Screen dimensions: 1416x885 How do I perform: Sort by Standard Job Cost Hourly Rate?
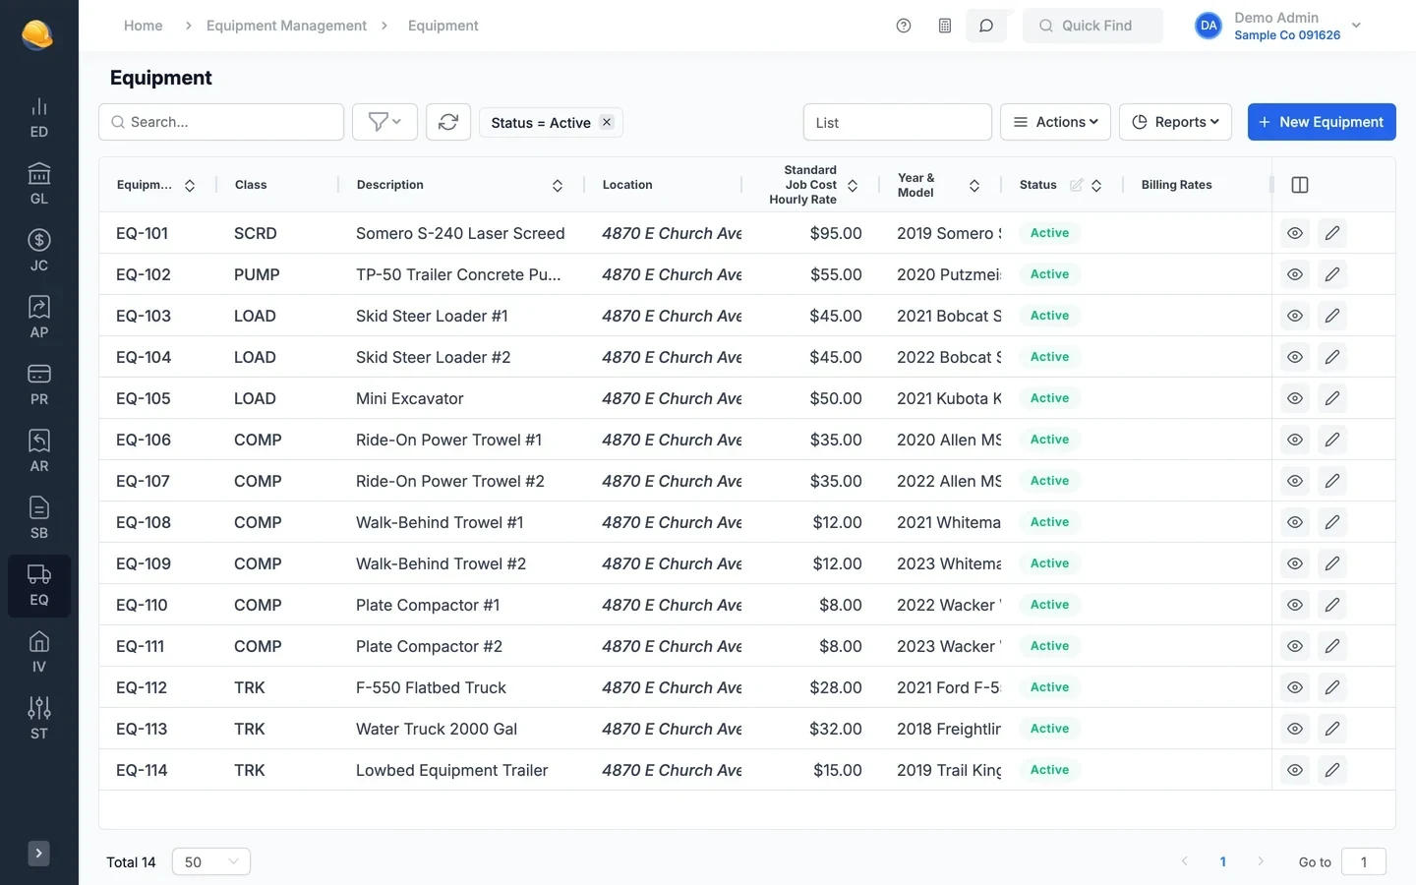[x=853, y=185]
